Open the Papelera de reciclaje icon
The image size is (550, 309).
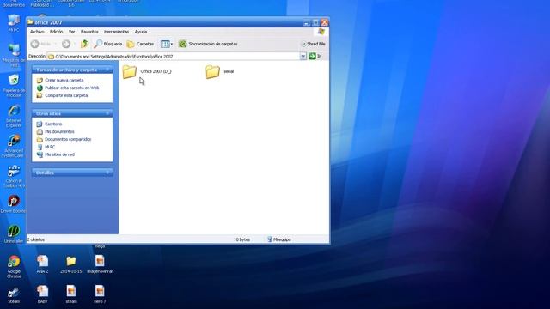click(x=14, y=86)
